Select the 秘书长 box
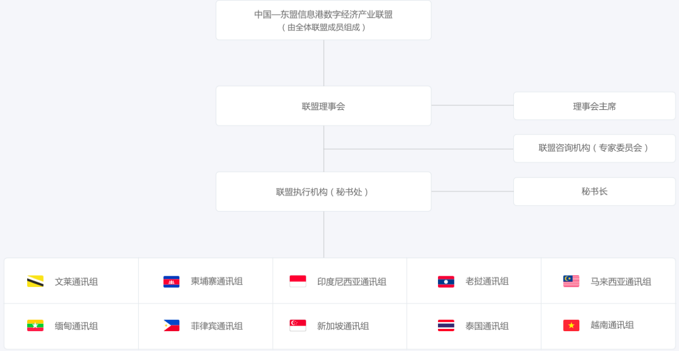The width and height of the screenshot is (679, 351). click(594, 191)
